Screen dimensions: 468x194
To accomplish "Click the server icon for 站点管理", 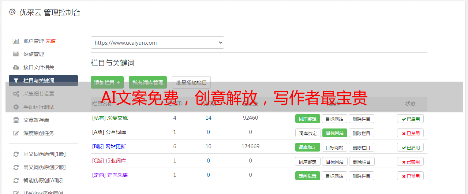I will (16, 54).
